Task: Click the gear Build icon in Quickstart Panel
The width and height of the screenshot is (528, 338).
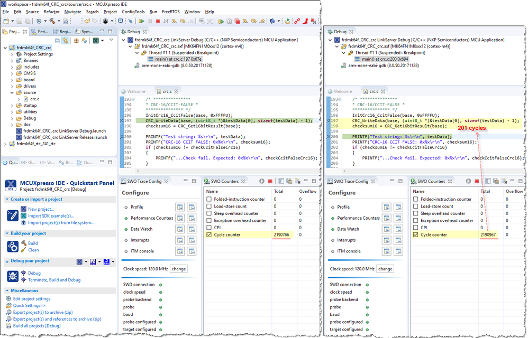Action: click(x=13, y=247)
